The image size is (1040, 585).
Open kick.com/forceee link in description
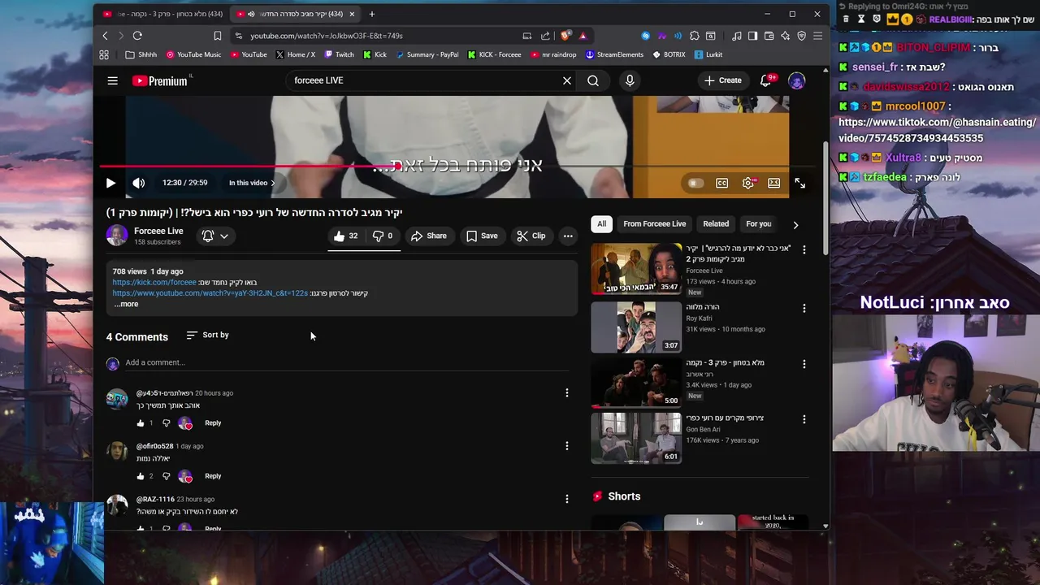click(x=154, y=282)
